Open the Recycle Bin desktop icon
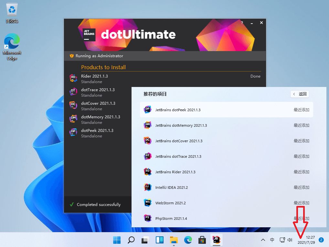The image size is (329, 247). [12, 13]
